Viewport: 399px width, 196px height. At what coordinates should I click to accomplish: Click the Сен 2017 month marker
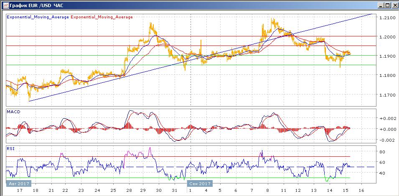200,183
